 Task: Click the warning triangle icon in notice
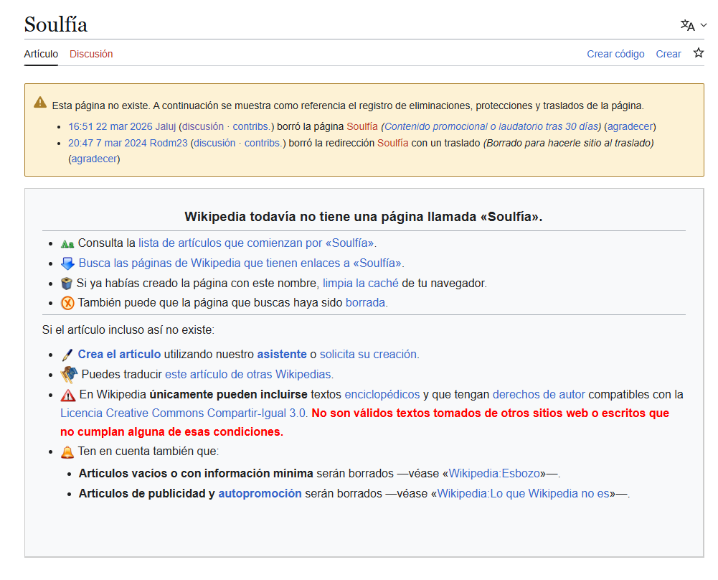click(40, 103)
